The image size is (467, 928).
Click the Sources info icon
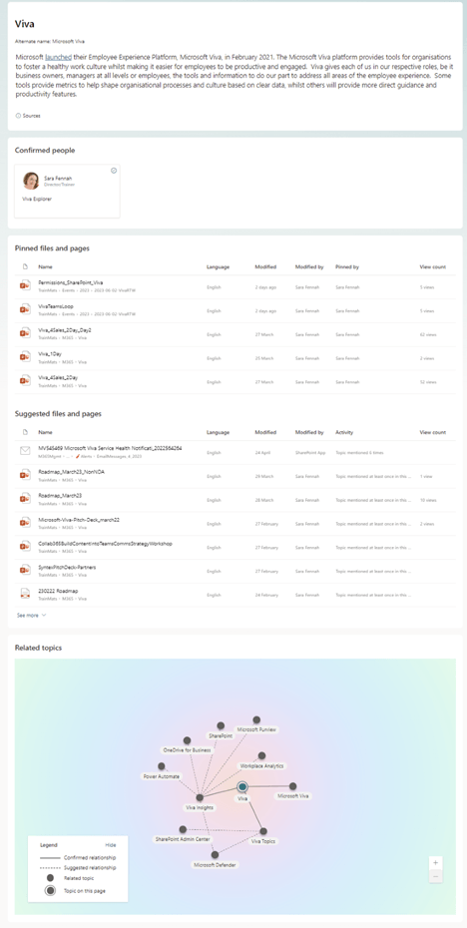[18, 116]
